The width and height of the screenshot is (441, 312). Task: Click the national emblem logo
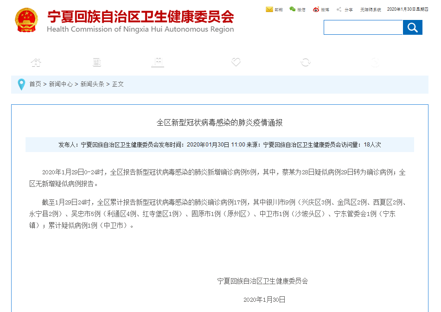tap(27, 20)
